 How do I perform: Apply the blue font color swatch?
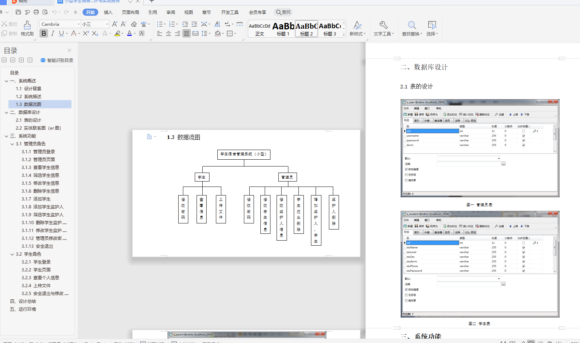129,33
